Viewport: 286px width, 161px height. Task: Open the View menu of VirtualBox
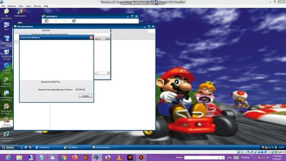[x=21, y=6]
